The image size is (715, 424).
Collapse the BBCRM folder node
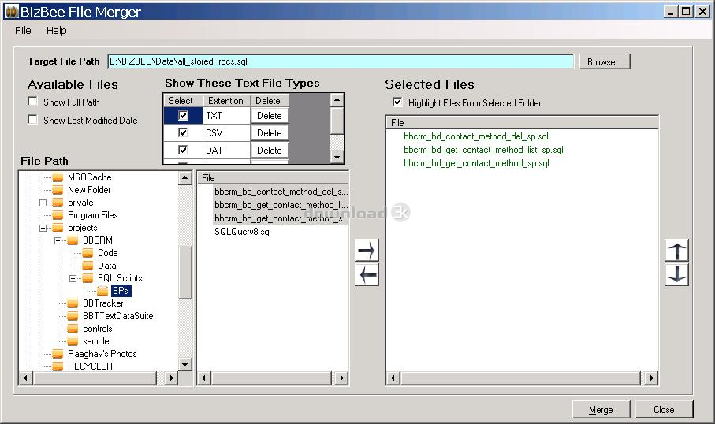(58, 240)
